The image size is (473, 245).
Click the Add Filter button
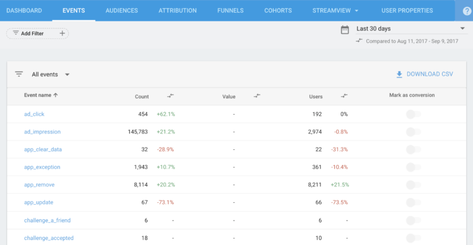[37, 33]
